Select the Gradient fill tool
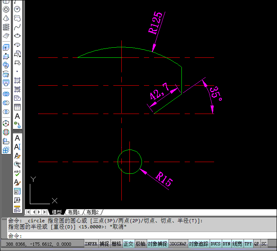The height and width of the screenshot is (251, 277). pyautogui.click(x=17, y=89)
